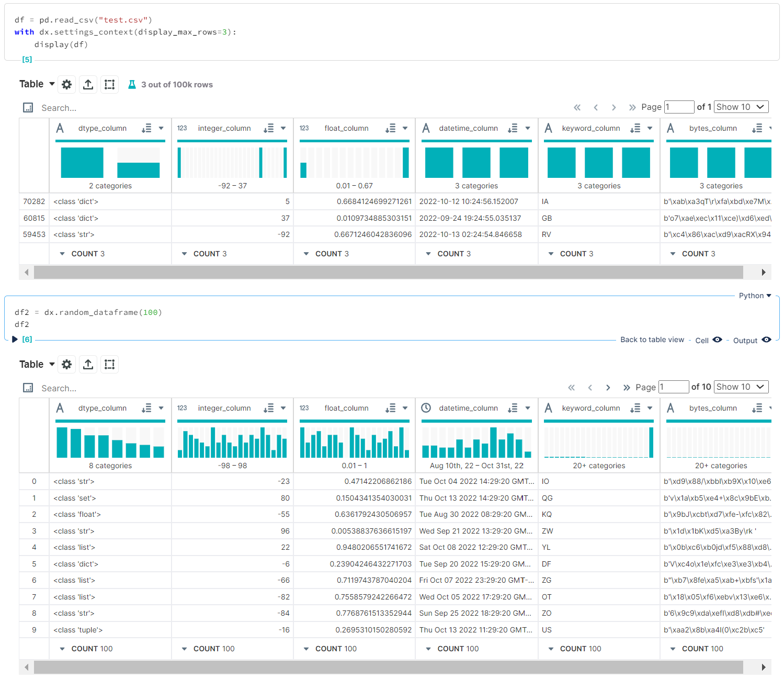Click Back to table view link
784x679 pixels.
652,339
